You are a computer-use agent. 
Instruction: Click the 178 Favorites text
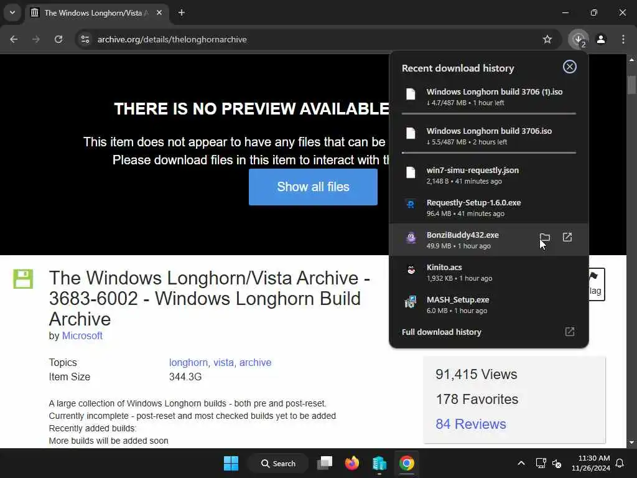click(477, 399)
